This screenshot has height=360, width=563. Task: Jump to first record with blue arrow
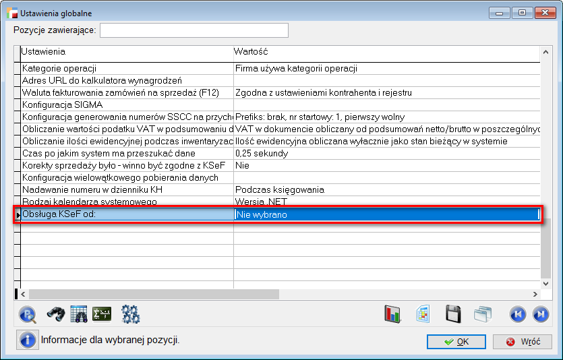517,313
